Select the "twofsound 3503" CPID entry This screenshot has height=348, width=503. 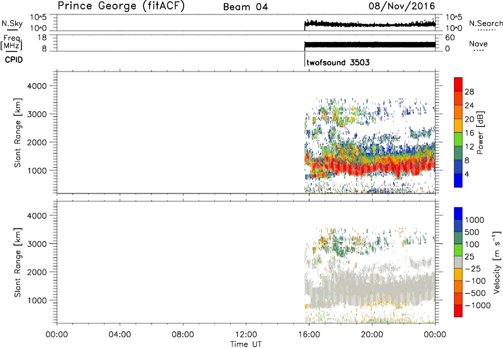click(338, 62)
